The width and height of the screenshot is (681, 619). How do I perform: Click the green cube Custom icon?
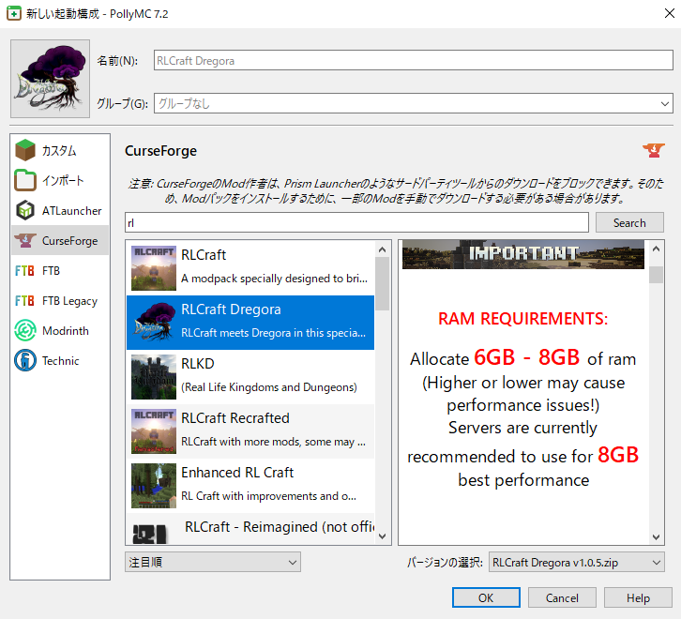[x=25, y=150]
